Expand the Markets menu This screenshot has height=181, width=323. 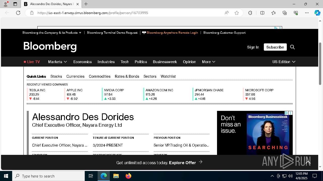click(58, 62)
